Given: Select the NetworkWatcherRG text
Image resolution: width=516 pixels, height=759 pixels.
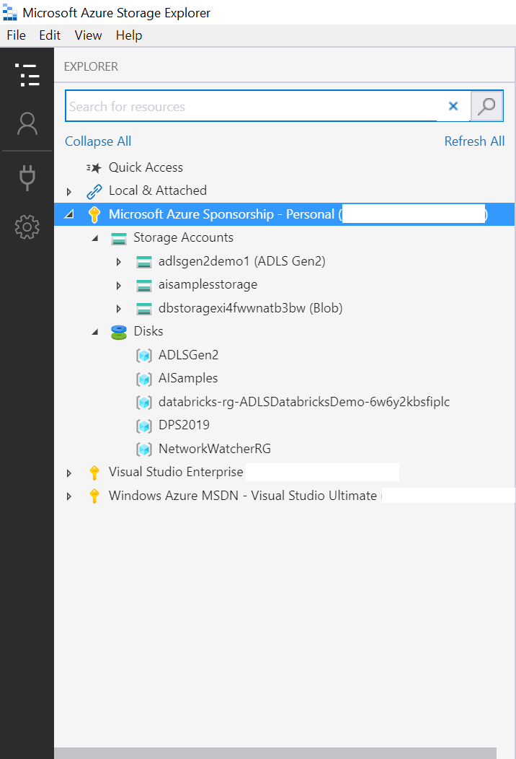Looking at the screenshot, I should pyautogui.click(x=215, y=449).
